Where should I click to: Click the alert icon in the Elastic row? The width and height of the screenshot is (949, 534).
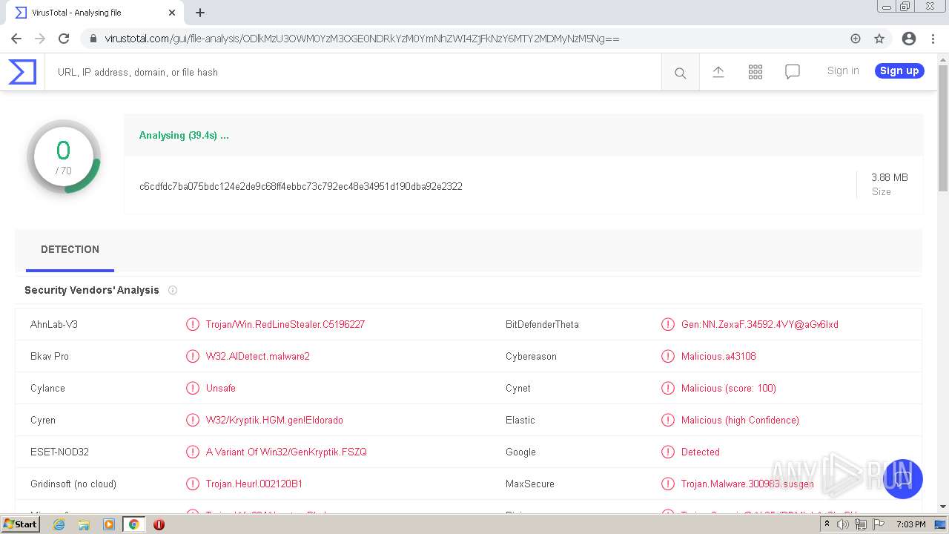point(668,420)
